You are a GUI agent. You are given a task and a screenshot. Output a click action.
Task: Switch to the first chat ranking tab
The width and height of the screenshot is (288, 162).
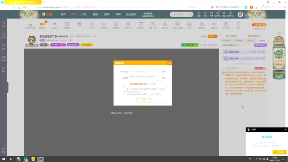click(226, 40)
